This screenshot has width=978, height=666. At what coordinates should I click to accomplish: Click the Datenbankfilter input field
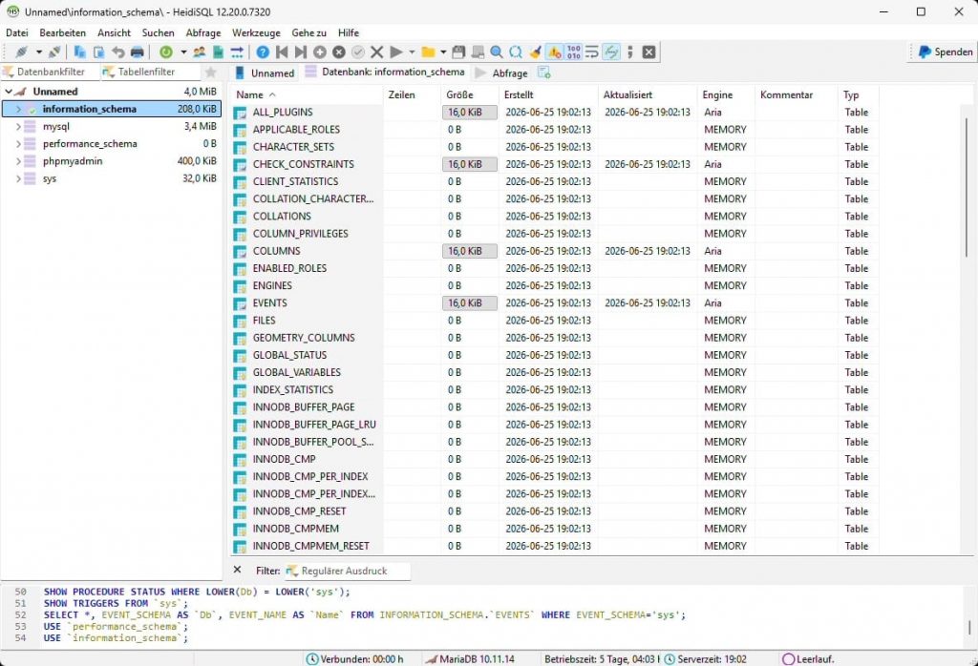click(50, 73)
